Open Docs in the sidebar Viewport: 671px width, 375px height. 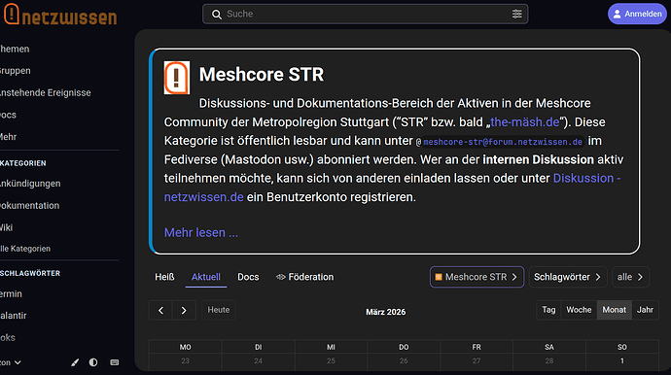(8, 115)
